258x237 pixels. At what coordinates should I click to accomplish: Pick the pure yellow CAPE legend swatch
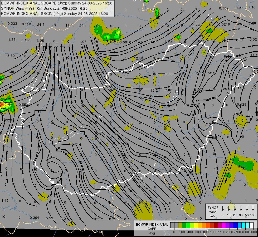pyautogui.click(x=196, y=225)
